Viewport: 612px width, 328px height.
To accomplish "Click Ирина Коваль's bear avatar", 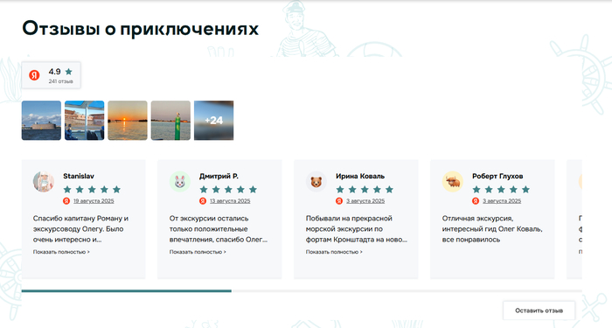I will (316, 182).
